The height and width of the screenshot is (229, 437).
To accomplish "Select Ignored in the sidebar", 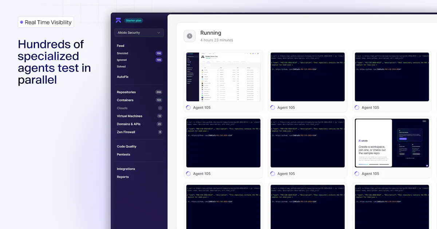I will click(x=122, y=60).
